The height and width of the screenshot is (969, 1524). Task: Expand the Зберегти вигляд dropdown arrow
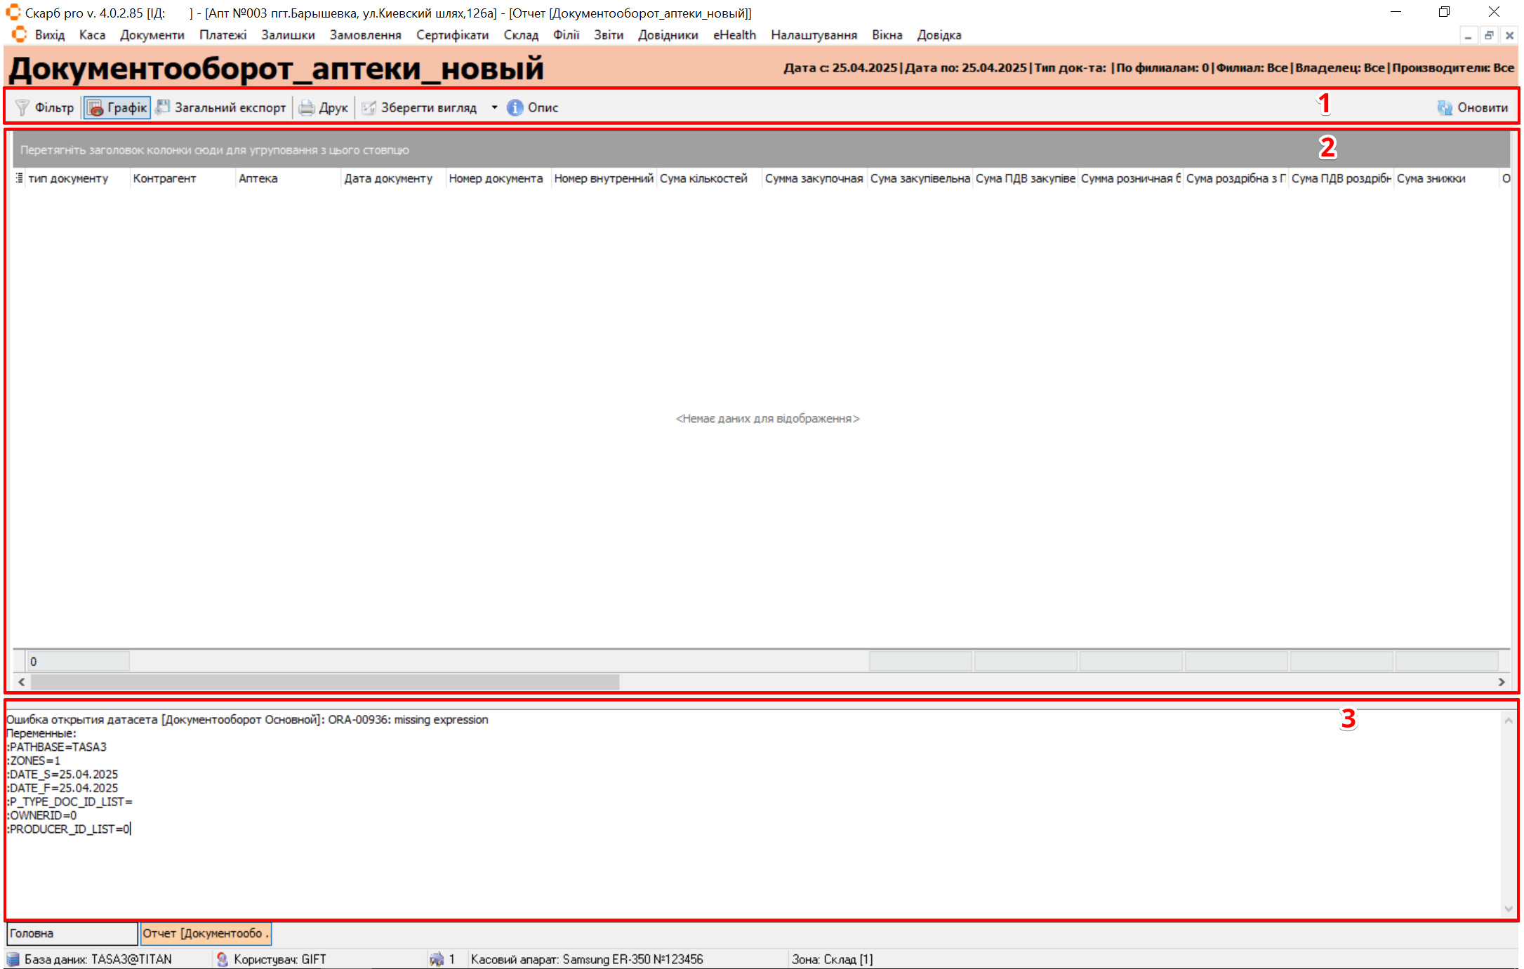[x=494, y=107]
